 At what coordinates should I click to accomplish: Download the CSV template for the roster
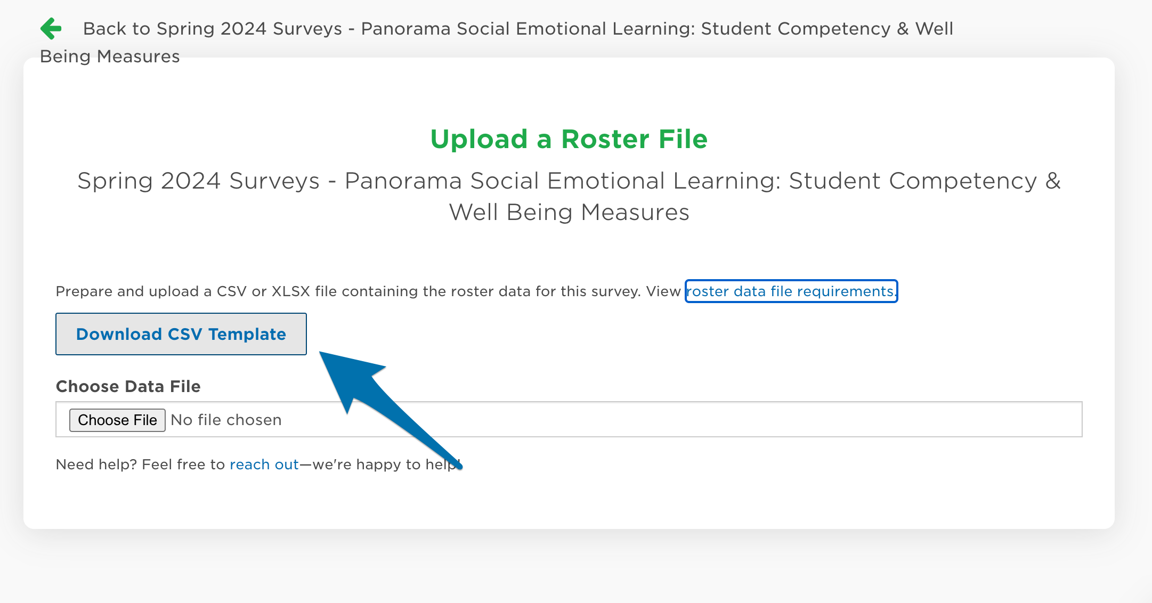coord(181,334)
